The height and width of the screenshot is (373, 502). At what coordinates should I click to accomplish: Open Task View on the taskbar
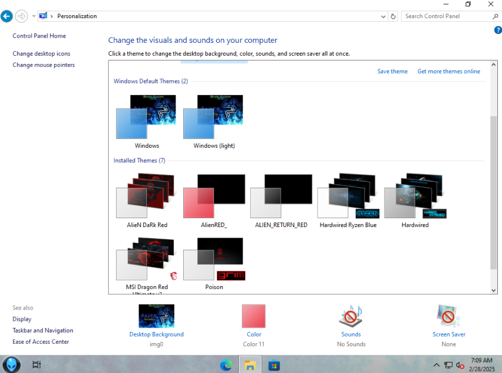click(x=36, y=364)
